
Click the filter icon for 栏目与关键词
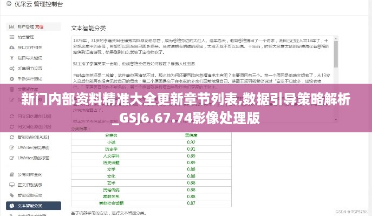point(11,58)
